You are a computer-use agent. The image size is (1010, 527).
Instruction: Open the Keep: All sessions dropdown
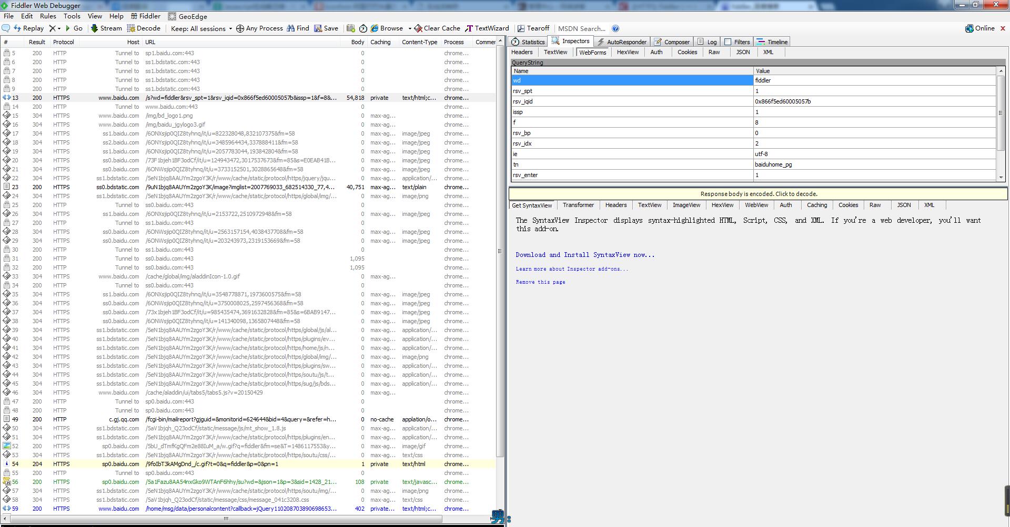tap(201, 28)
